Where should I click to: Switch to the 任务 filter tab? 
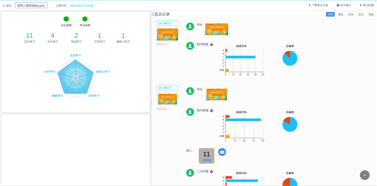350,14
